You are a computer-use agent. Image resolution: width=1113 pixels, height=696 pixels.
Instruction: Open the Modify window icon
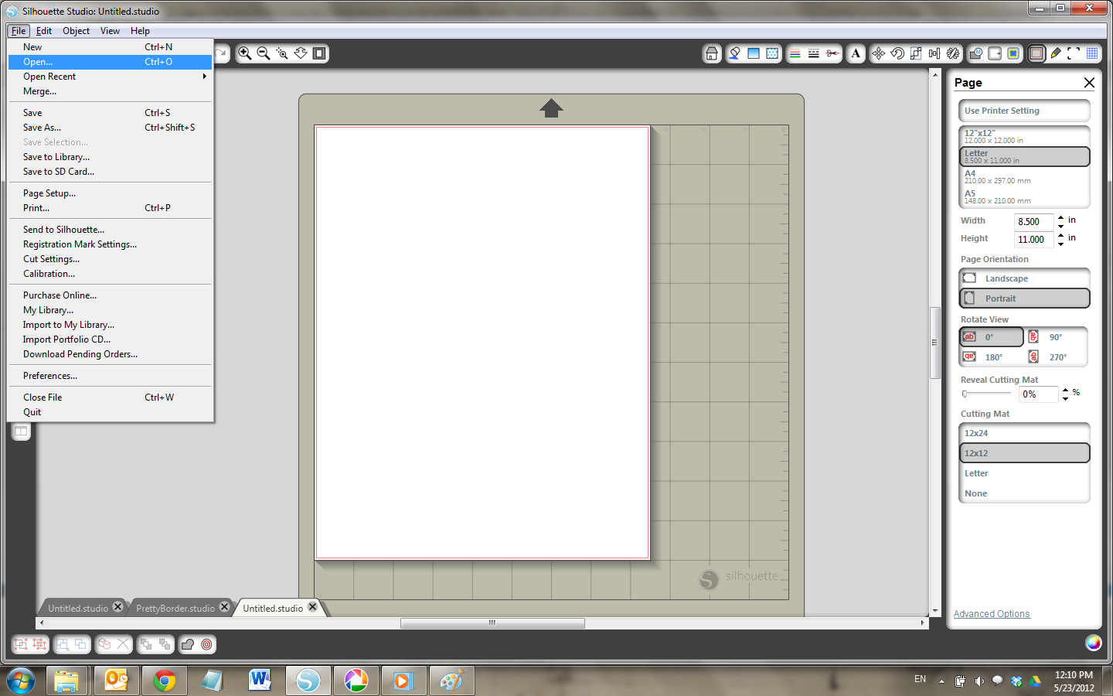[976, 53]
